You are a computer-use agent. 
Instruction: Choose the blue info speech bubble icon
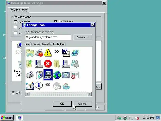pyautogui.click(x=39, y=86)
